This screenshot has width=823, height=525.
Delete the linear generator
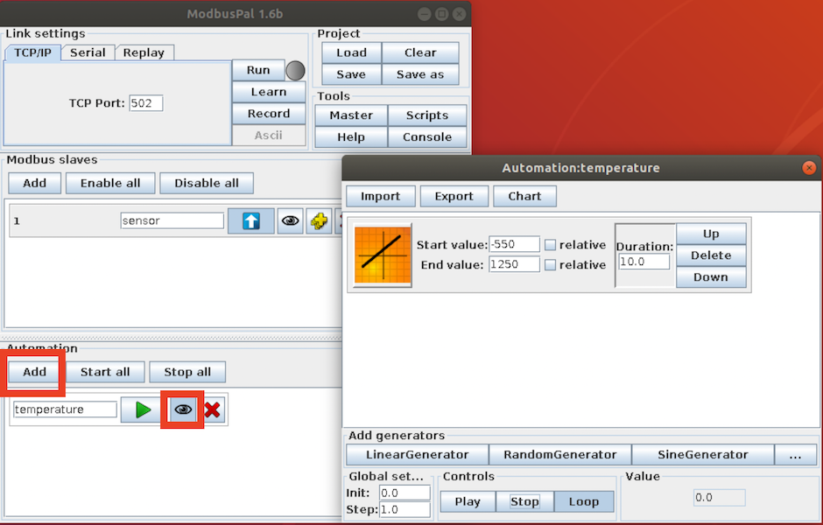[x=711, y=255]
